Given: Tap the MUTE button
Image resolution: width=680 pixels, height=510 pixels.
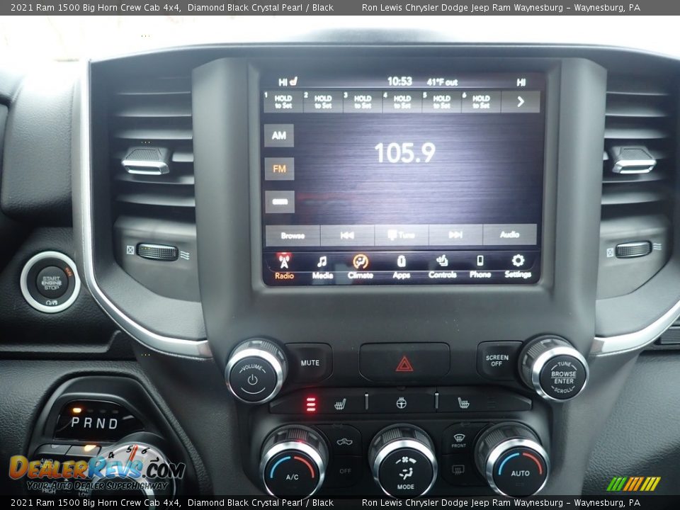Looking at the screenshot, I should [x=310, y=363].
